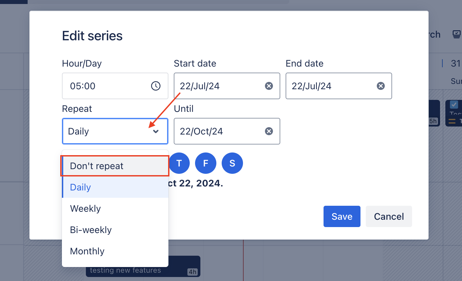The image size is (462, 281).
Task: Pick Bi-weekly in the Repeat list
Action: (x=115, y=230)
